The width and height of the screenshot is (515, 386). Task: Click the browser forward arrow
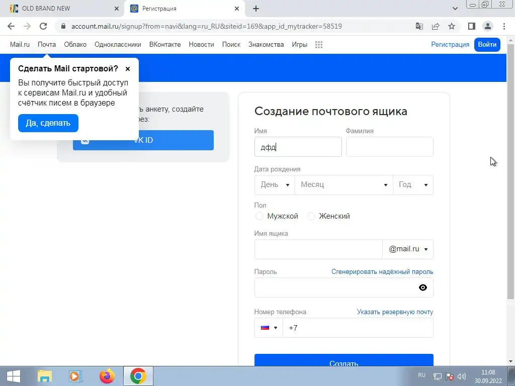tap(27, 26)
